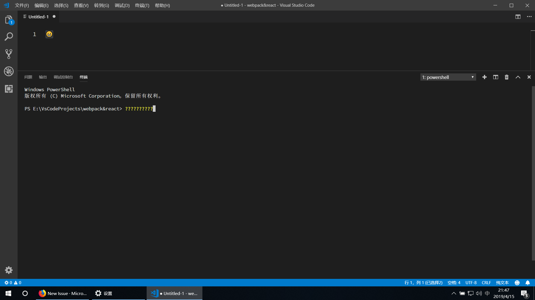Click the smiley emoji in the editor
Viewport: 535px width, 300px height.
(49, 34)
